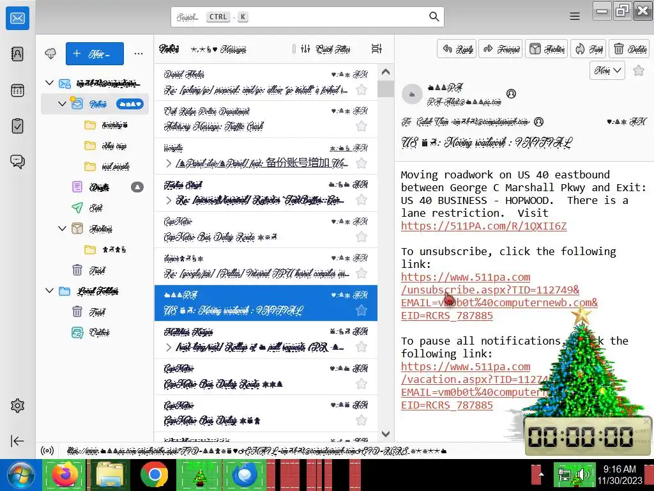Open the Address Book space
654x491 pixels.
[17, 54]
